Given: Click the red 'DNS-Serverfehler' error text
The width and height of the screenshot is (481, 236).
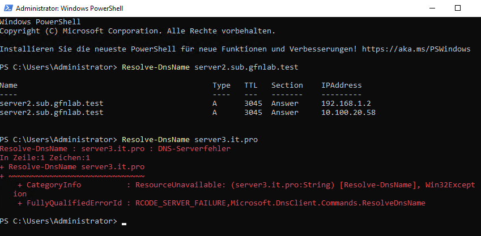Looking at the screenshot, I should 195,148.
